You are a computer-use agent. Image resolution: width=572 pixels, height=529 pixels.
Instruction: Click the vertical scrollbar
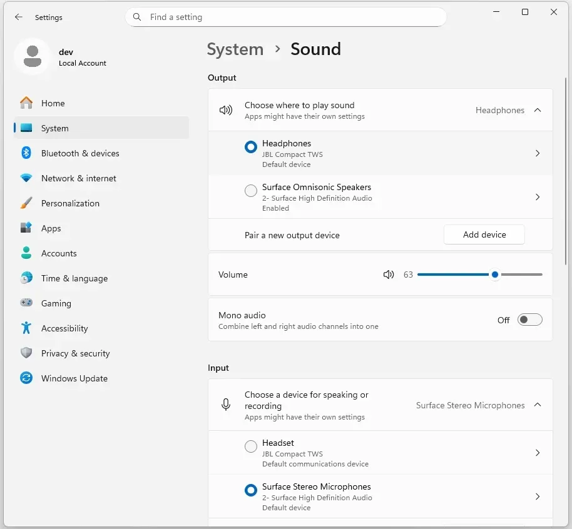[566, 171]
